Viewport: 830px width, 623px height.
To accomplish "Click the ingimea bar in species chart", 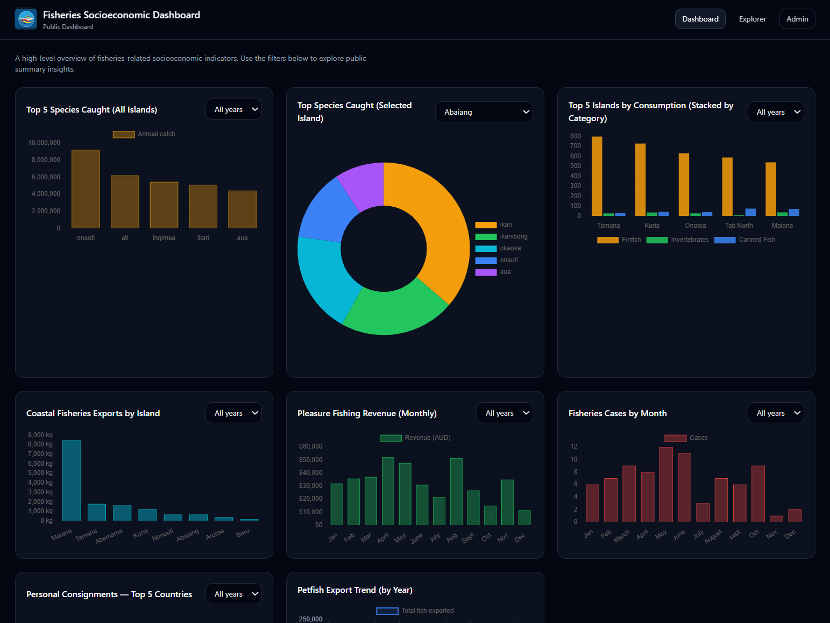I will point(164,205).
